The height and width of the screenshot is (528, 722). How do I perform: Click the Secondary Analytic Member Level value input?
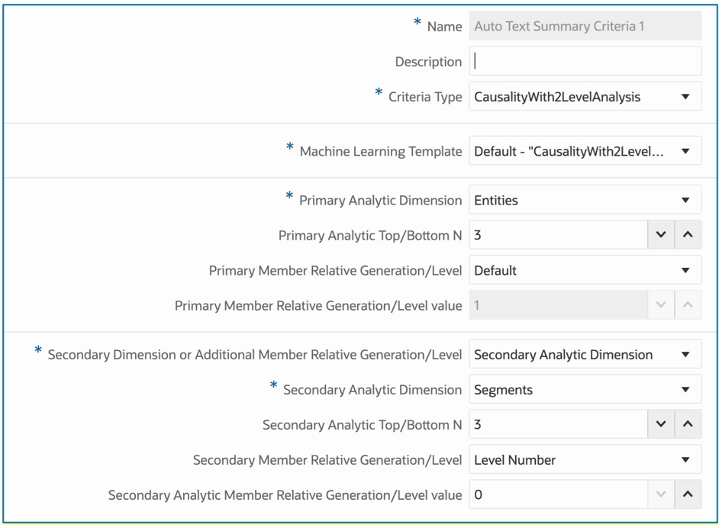click(558, 495)
